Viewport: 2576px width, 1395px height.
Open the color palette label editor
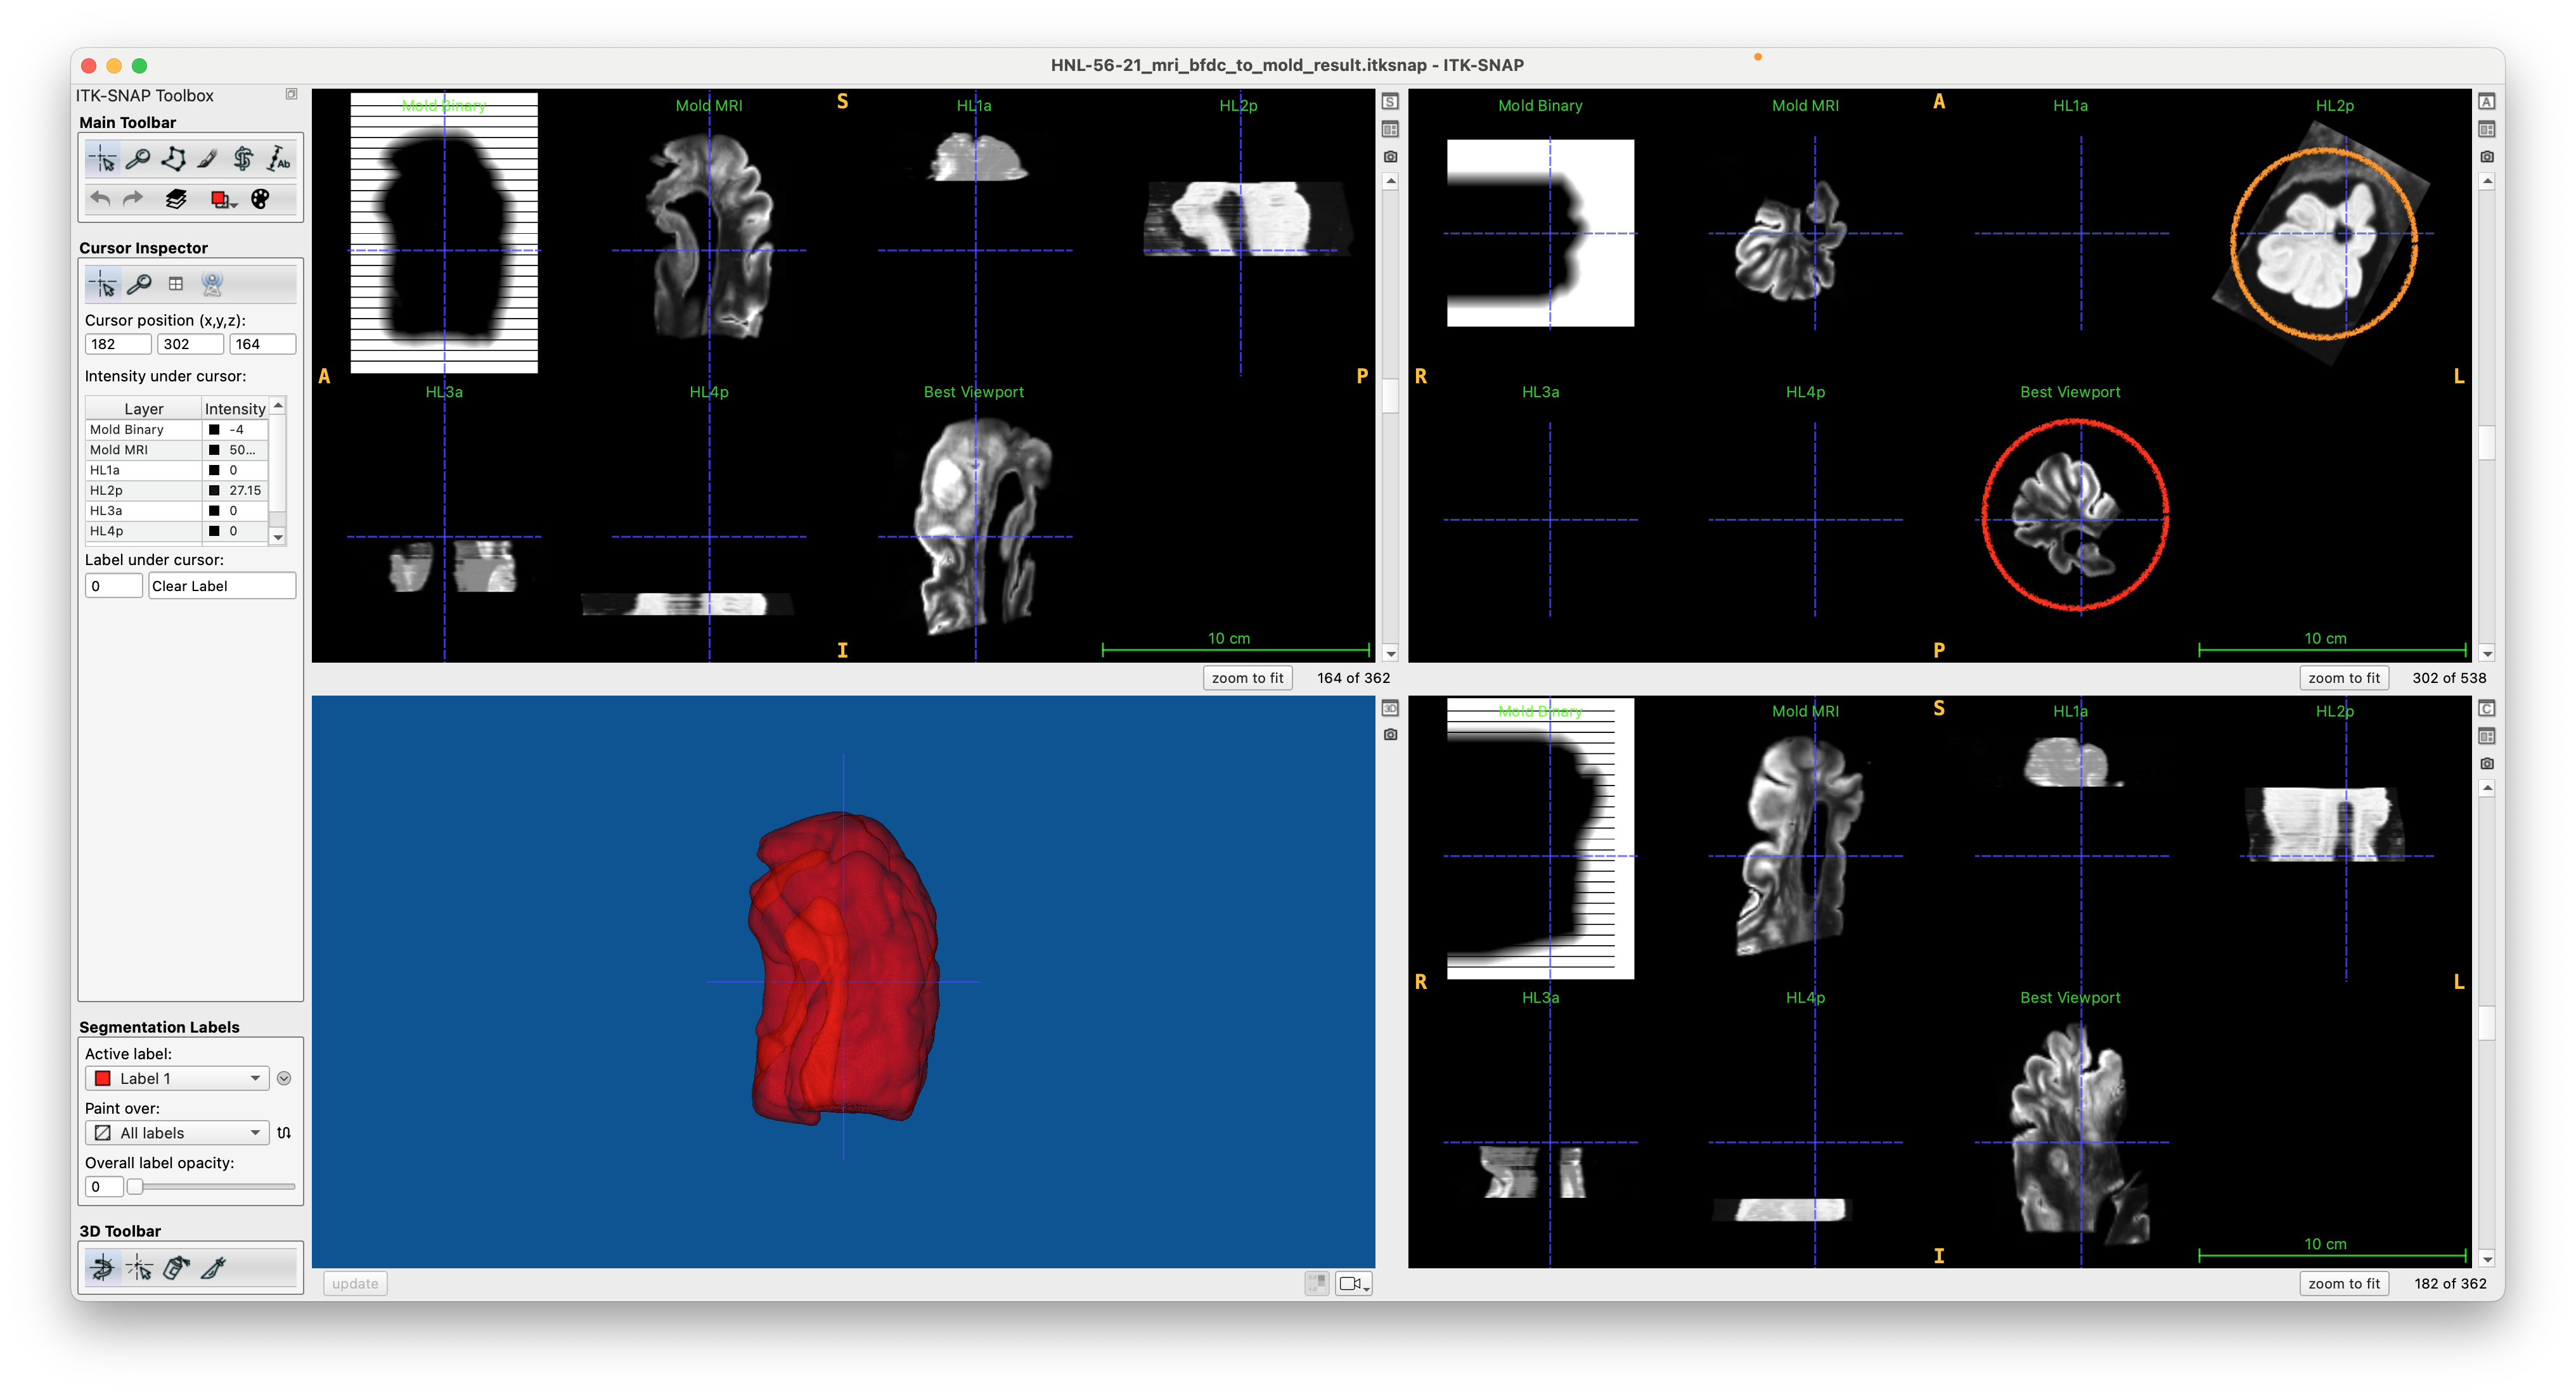click(x=260, y=199)
